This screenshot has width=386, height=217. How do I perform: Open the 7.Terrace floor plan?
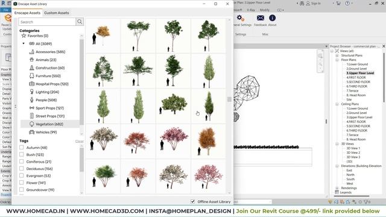(352, 91)
